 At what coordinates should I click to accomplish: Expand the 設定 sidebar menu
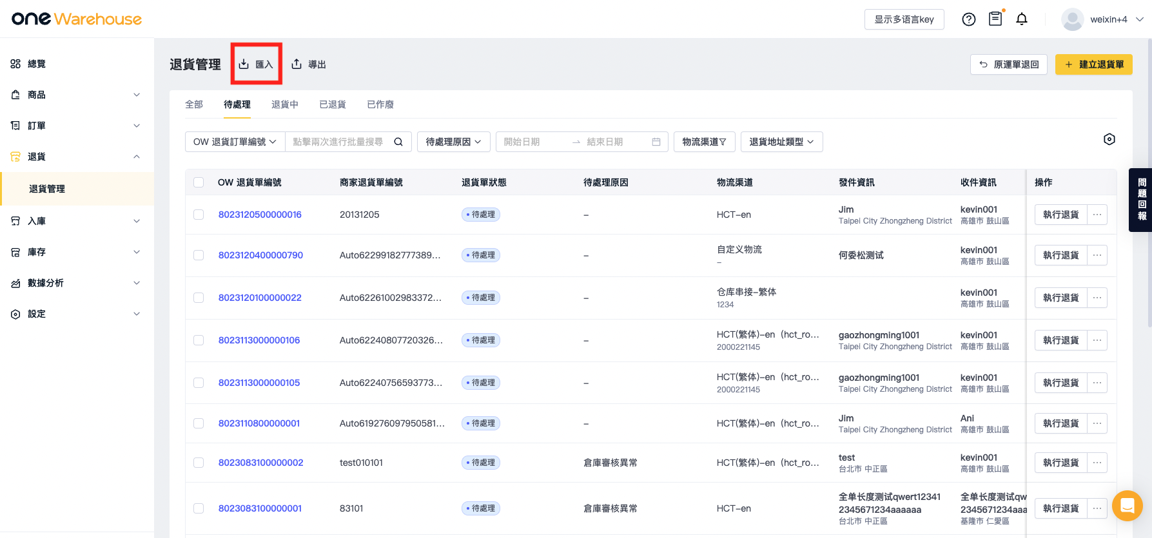pyautogui.click(x=77, y=314)
